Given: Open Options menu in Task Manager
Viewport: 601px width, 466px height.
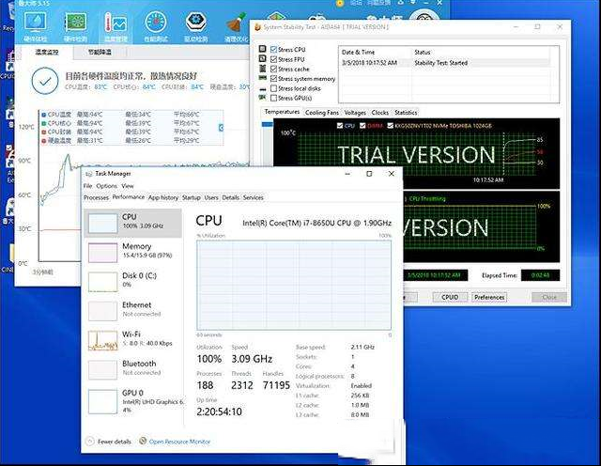Looking at the screenshot, I should click(106, 186).
